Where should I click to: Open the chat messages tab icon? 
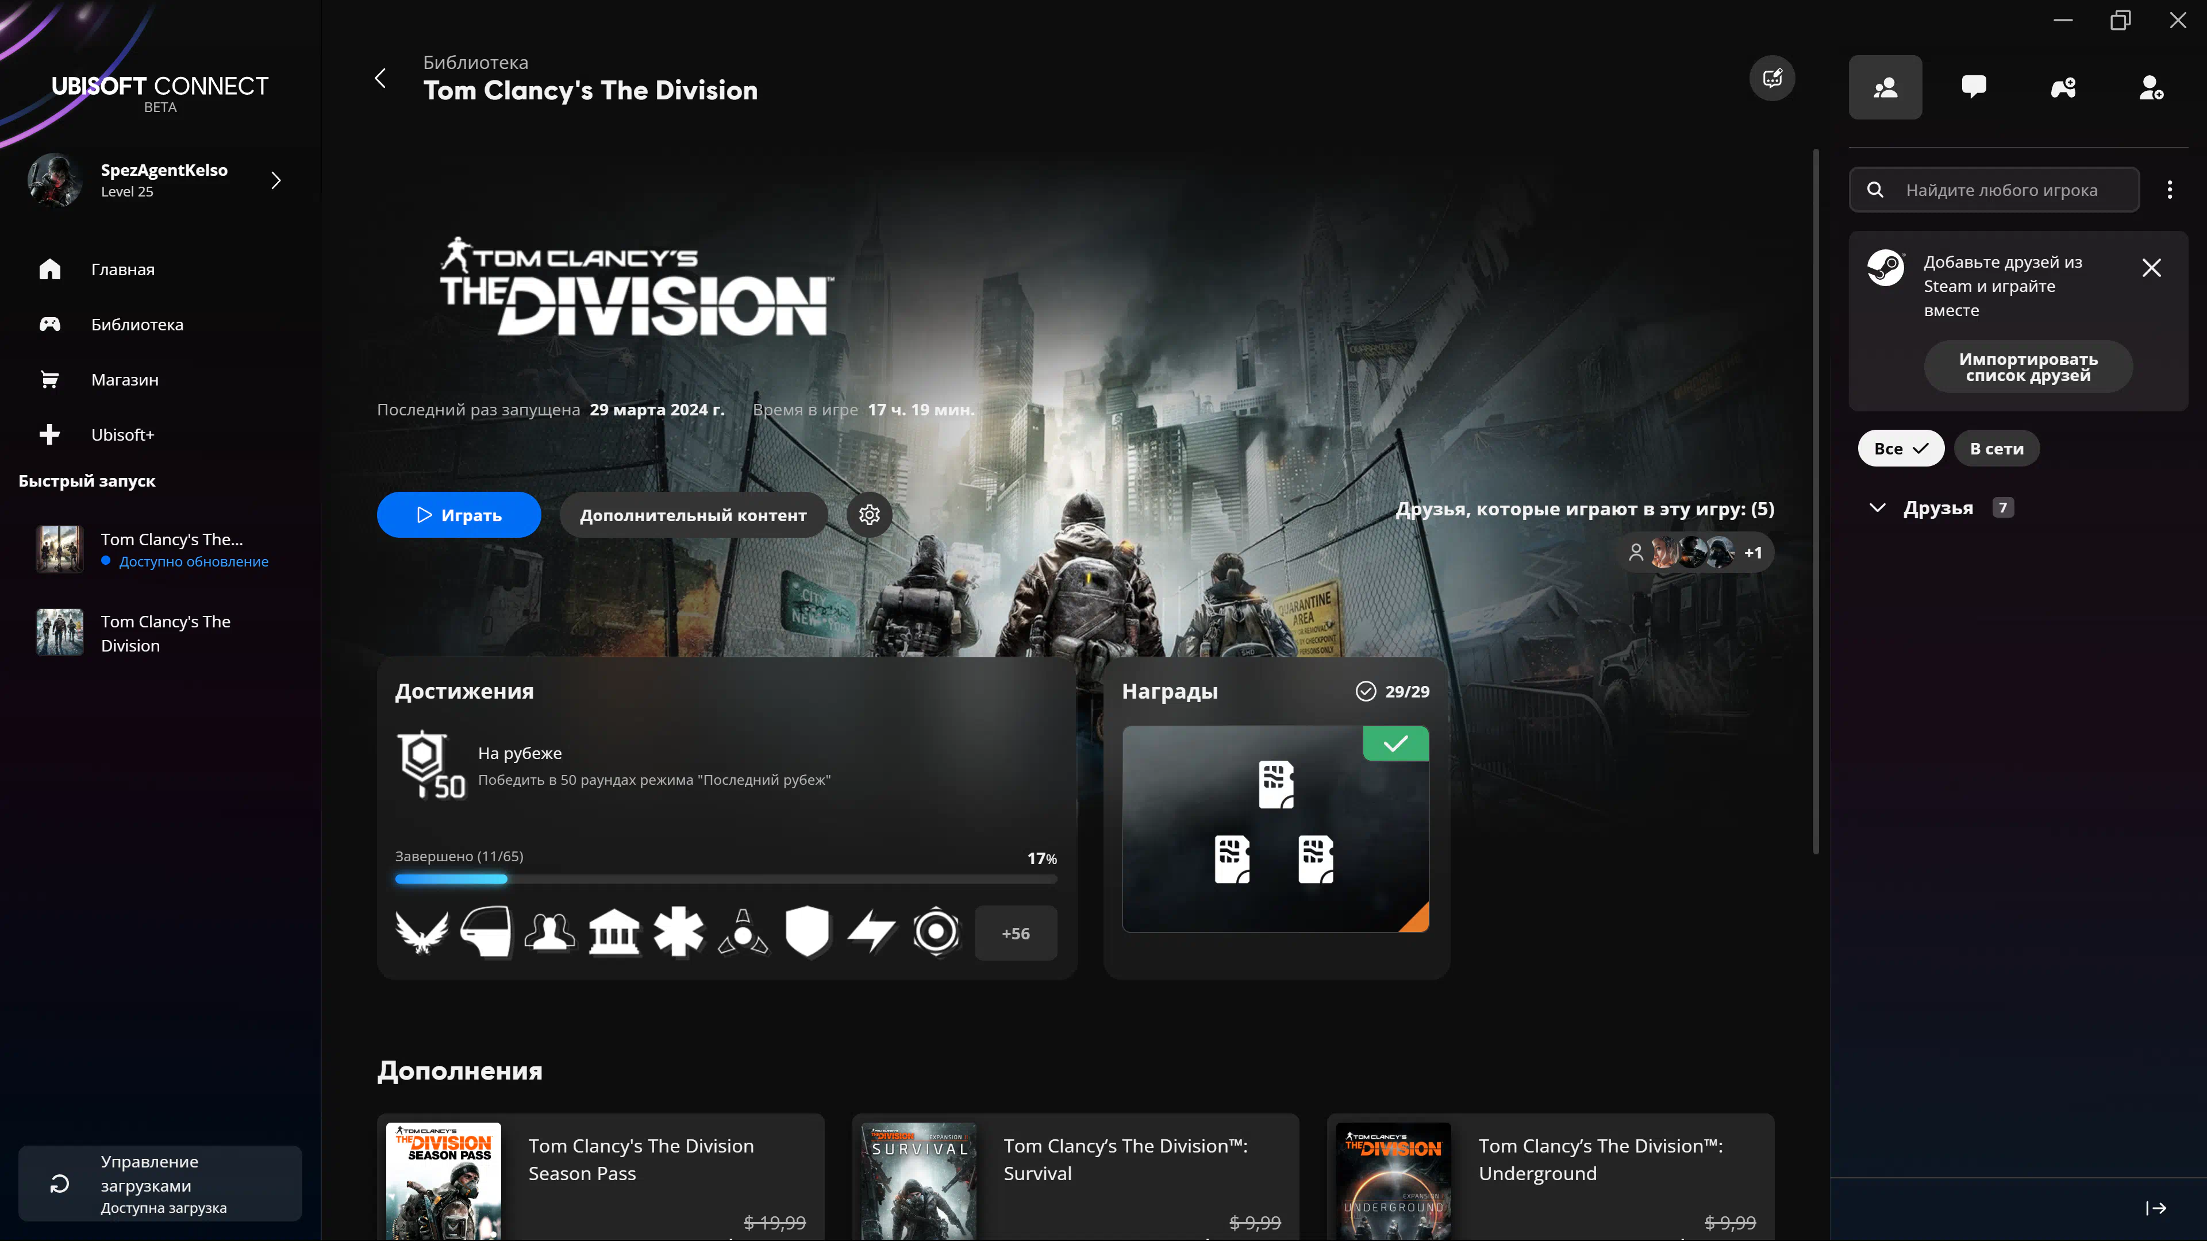click(1974, 87)
